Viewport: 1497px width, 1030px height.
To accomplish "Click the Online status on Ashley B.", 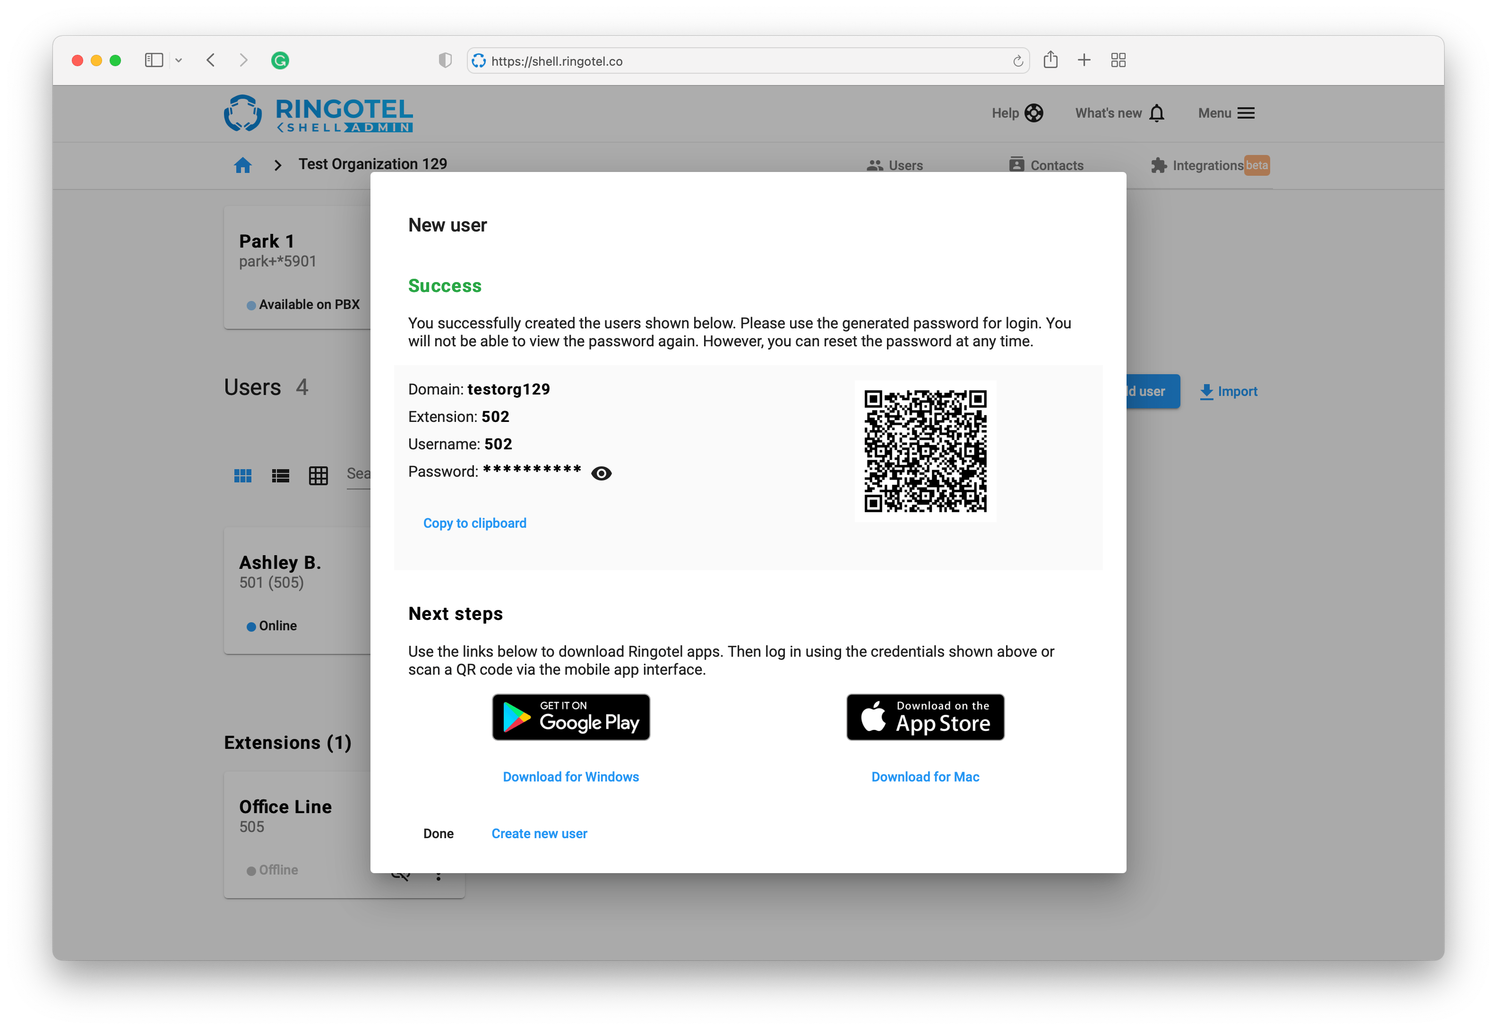I will point(272,626).
